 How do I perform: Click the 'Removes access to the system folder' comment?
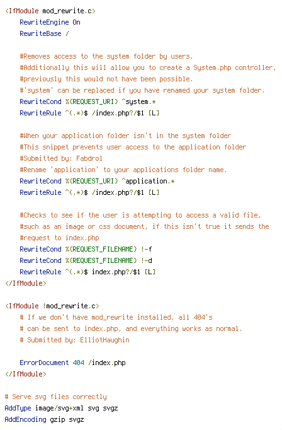[106, 57]
